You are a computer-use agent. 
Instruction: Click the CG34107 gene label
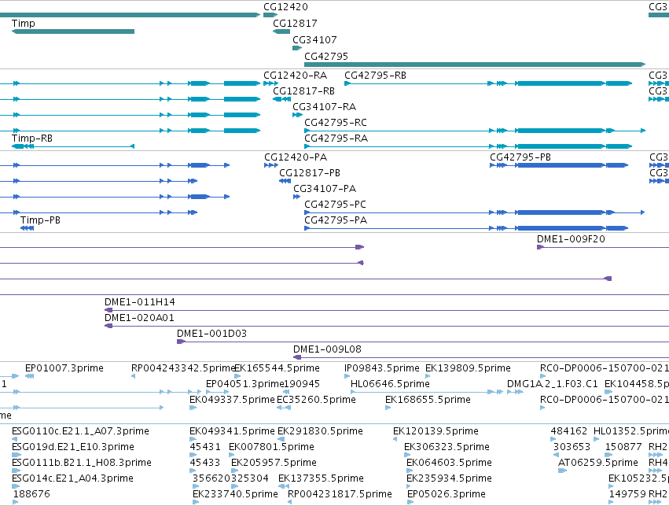(x=314, y=40)
